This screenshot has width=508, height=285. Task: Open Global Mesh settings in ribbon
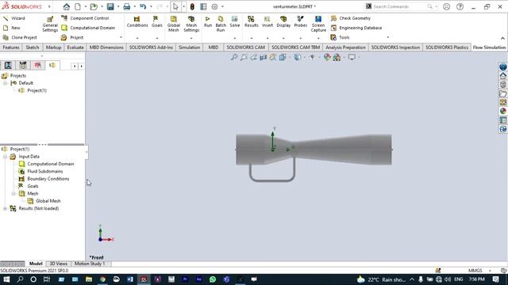173,24
